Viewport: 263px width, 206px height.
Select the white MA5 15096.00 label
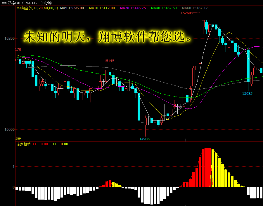click(x=72, y=8)
